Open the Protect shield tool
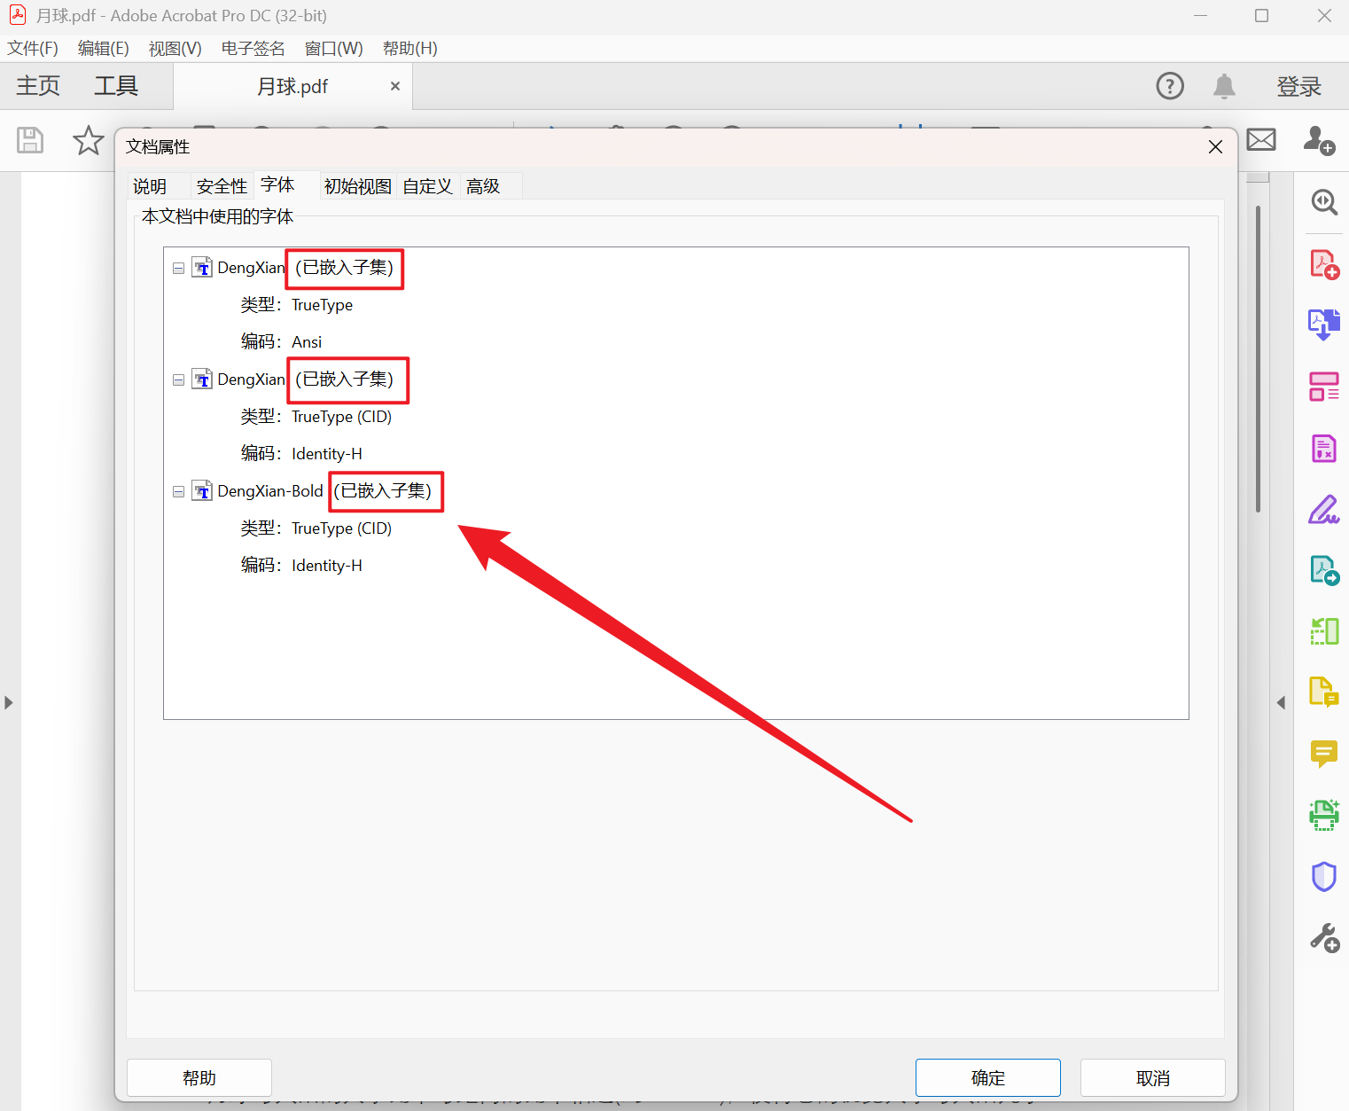Image resolution: width=1349 pixels, height=1111 pixels. (1324, 876)
